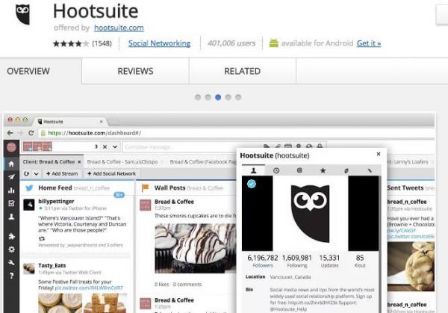This screenshot has width=448, height=313.
Task: Select the pencil notes tab in the popup
Action: [370, 170]
